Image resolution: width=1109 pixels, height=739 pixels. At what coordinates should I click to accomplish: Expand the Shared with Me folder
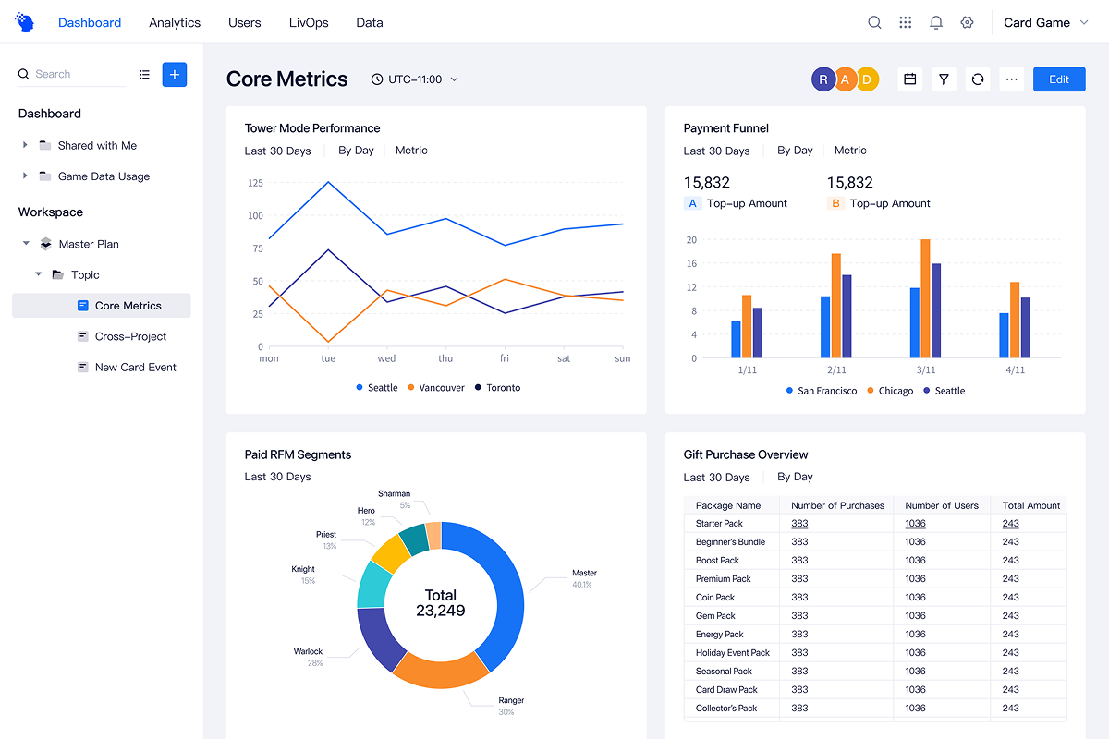[26, 145]
